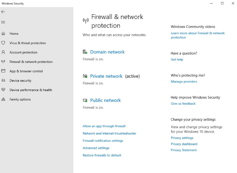Click Restore firewalls to default

102,155
